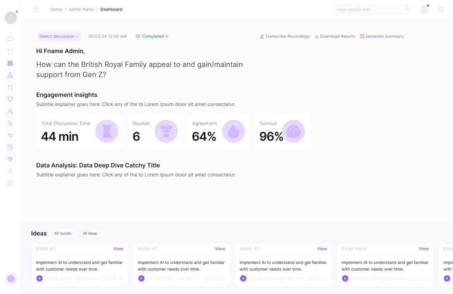This screenshot has width=453, height=294.
Task: Open the Select discussion dropdown
Action: [x=59, y=37]
